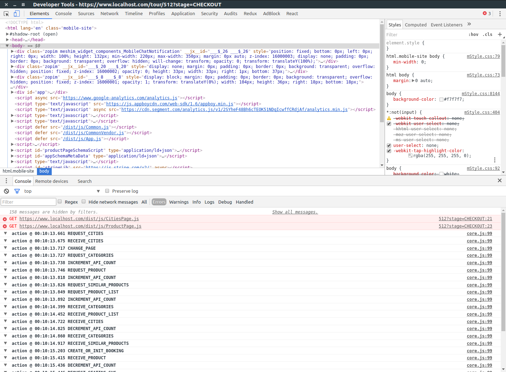Screen dimensions: 506x372
Task: Click the error icon beside CitiesPage.js request
Action: click(x=5, y=219)
